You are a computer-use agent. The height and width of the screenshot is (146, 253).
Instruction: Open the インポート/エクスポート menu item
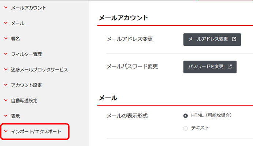tap(36, 131)
